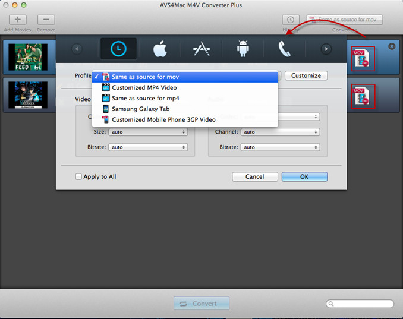Select The Feed movie thumbnail
The image size is (403, 319).
(28, 57)
